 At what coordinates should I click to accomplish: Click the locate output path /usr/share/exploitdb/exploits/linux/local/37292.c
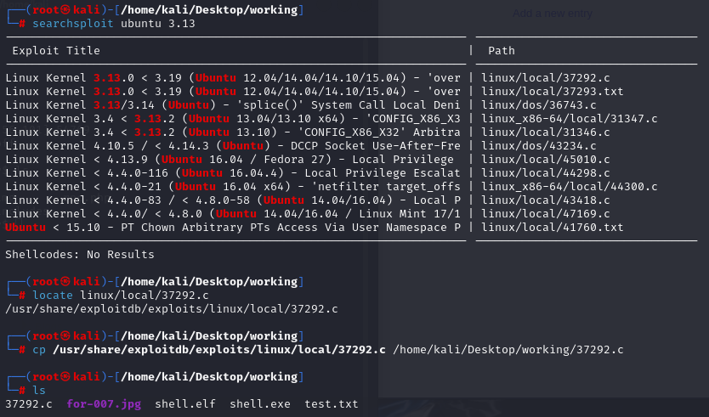click(x=172, y=308)
